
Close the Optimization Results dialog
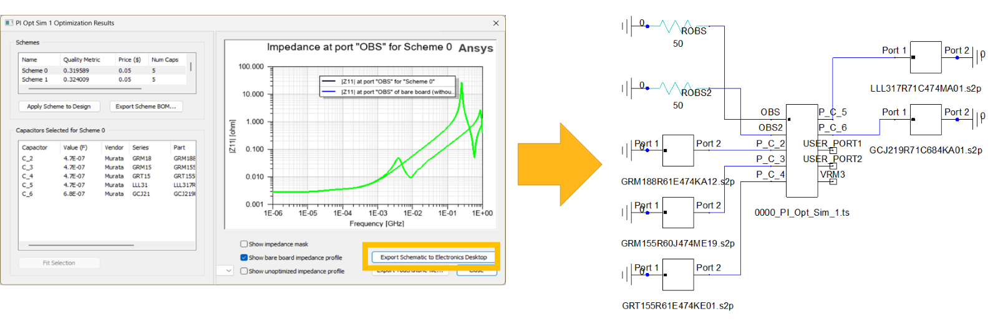tap(496, 23)
